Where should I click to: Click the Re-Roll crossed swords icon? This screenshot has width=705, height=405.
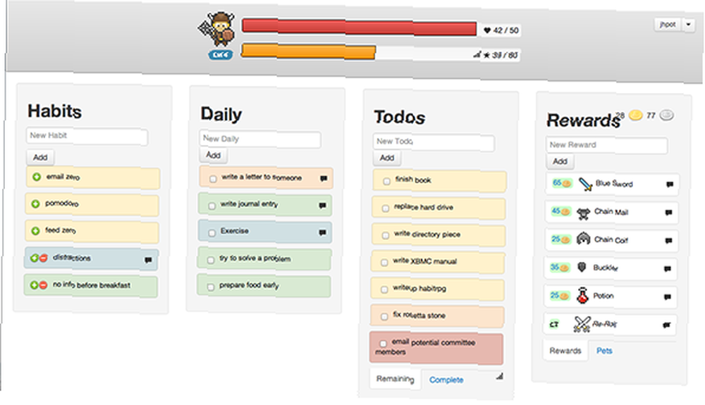pos(582,324)
